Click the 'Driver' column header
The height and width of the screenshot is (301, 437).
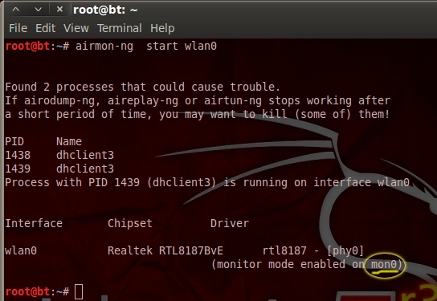pos(230,223)
